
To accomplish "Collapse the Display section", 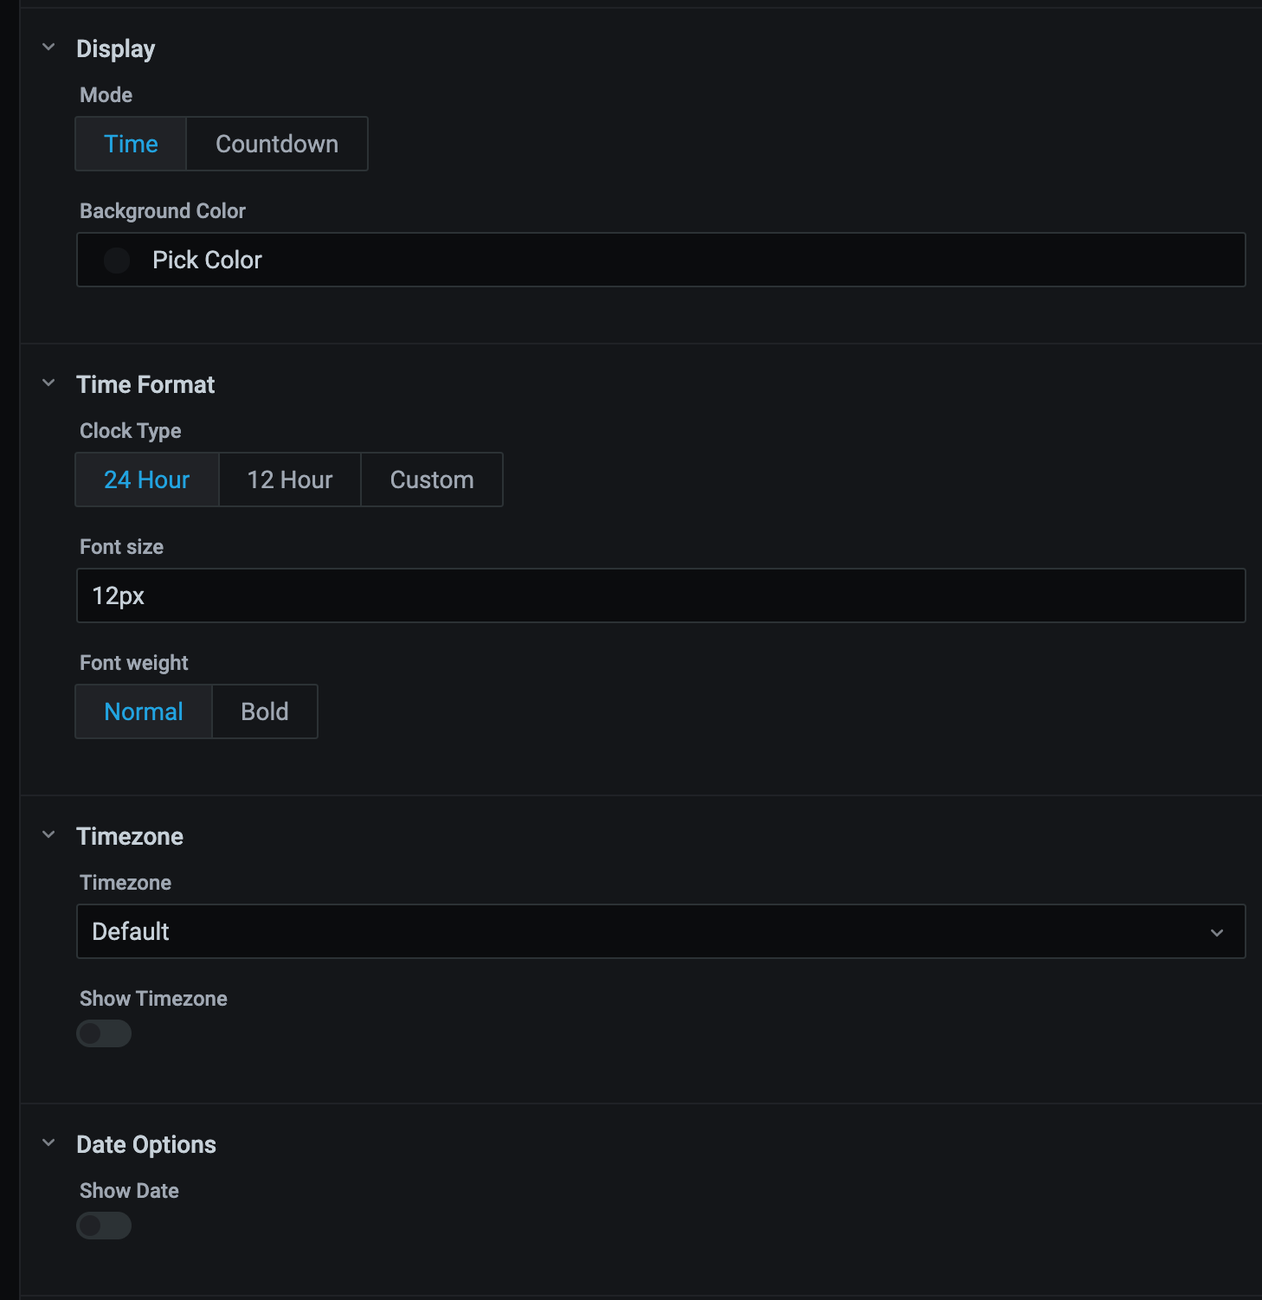I will click(49, 48).
